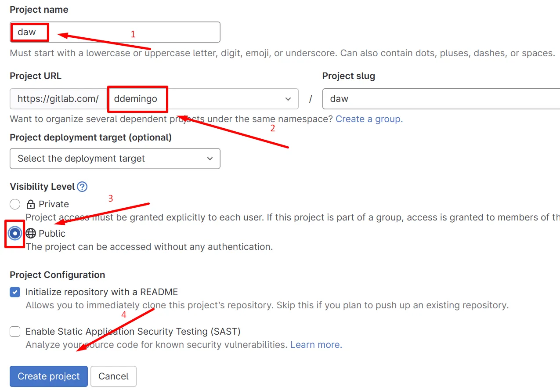Select the Private visibility radio button
The width and height of the screenshot is (560, 390).
point(15,204)
